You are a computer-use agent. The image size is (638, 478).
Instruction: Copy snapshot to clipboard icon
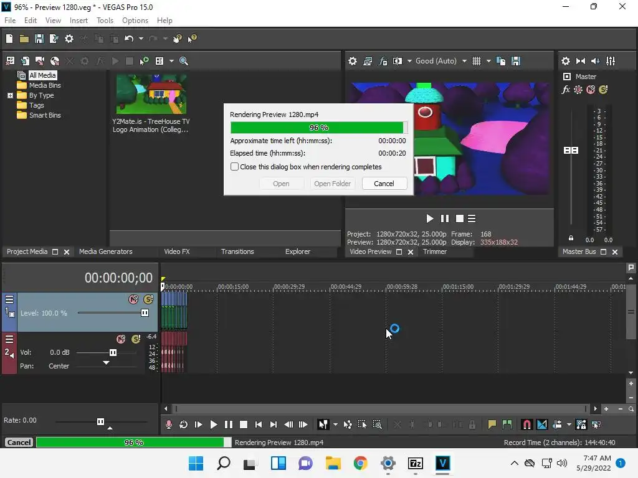[501, 61]
